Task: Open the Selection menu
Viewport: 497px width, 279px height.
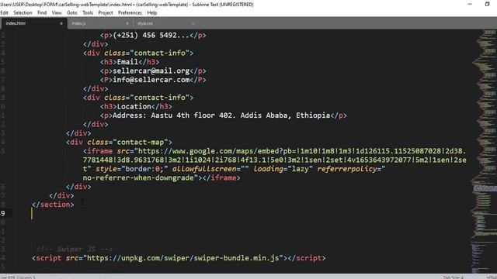Action: (x=23, y=12)
